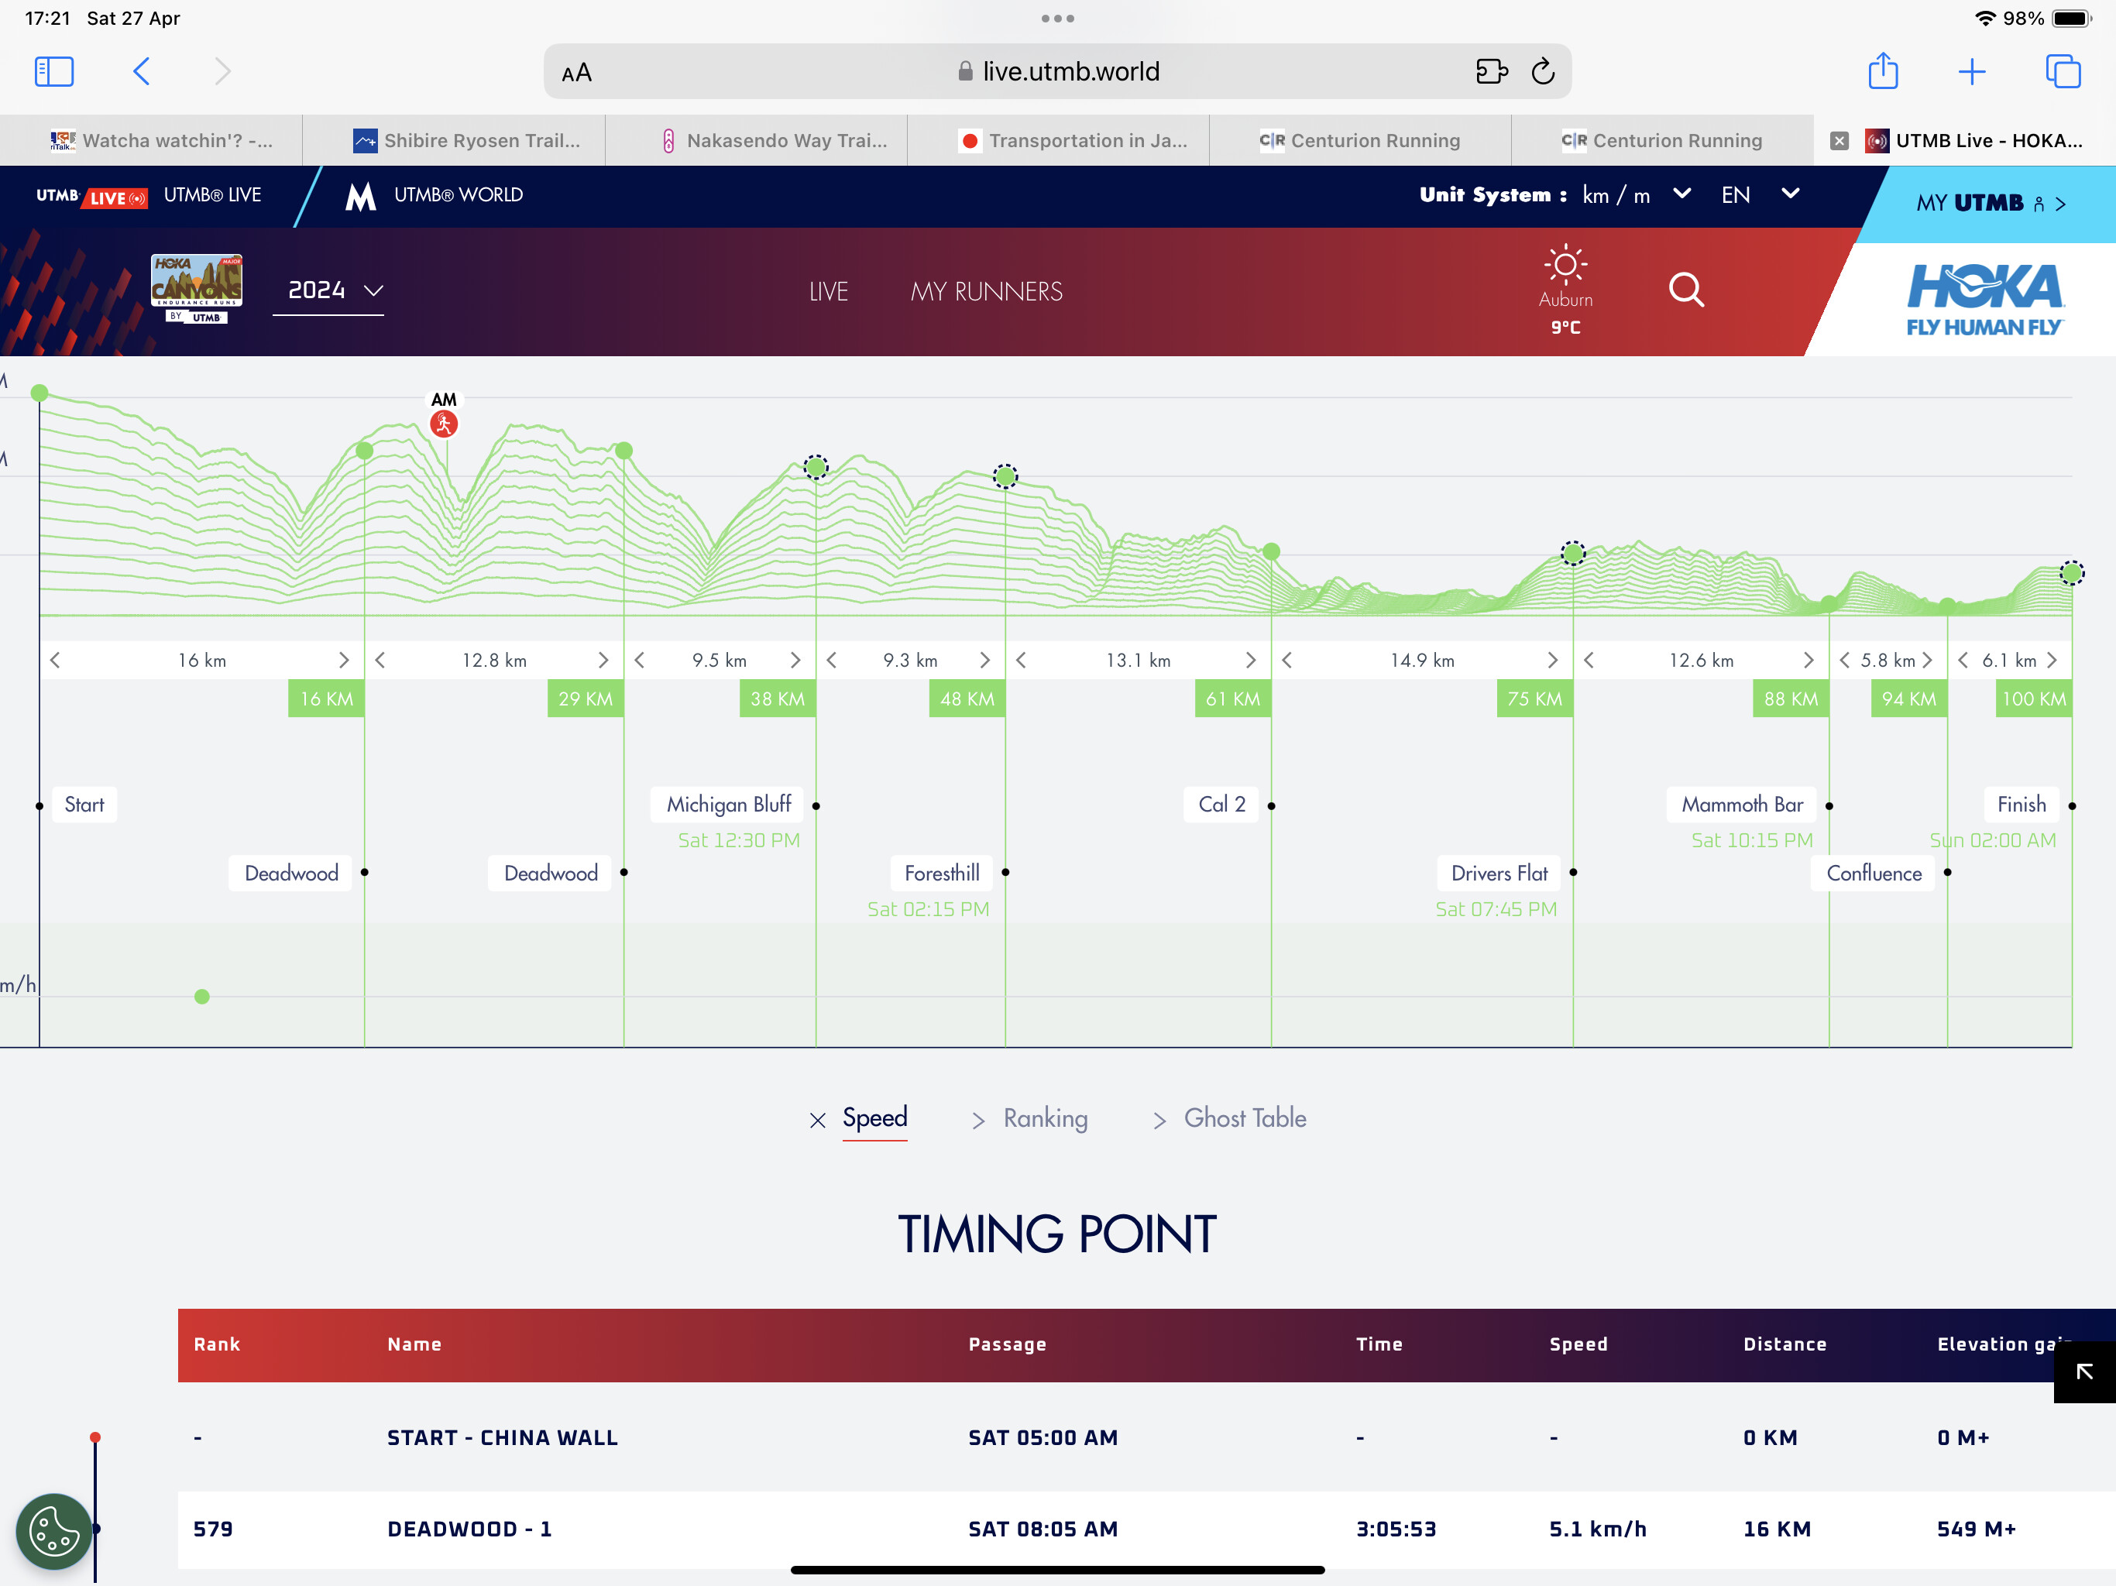The height and width of the screenshot is (1586, 2116).
Task: Go to UTMB WORLD link
Action: [x=457, y=195]
